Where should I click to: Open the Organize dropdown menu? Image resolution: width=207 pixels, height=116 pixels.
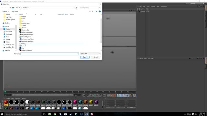(x=5, y=12)
